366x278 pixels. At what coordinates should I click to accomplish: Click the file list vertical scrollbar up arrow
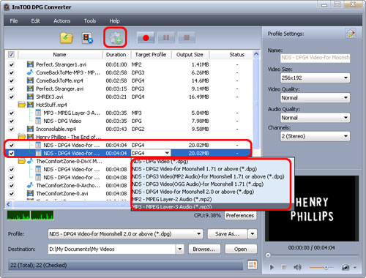(256, 54)
